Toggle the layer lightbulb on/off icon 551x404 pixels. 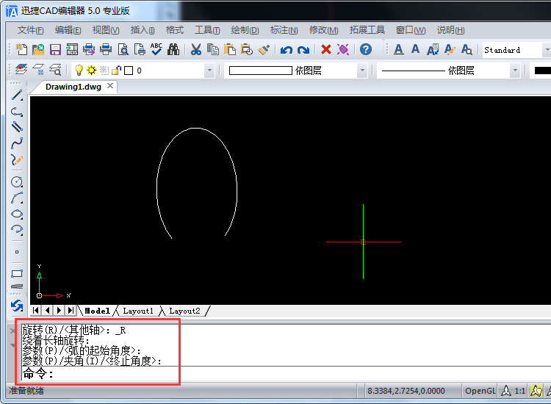pos(79,71)
